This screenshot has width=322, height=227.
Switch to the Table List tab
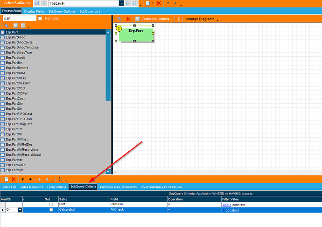[x=9, y=187]
